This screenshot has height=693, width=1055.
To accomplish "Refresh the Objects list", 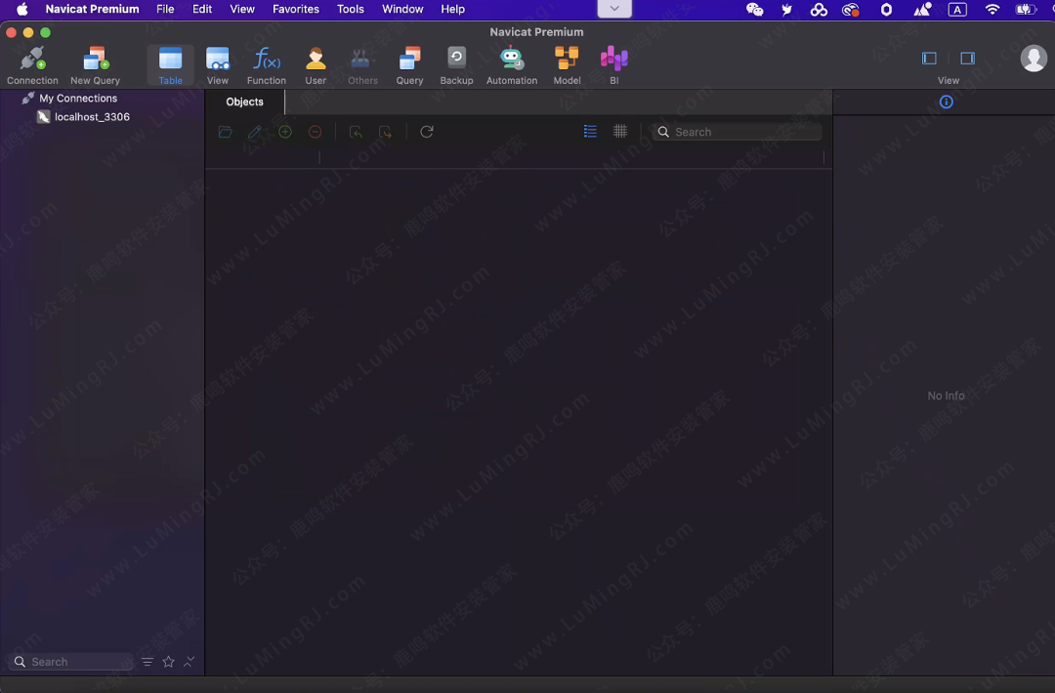I will [427, 132].
